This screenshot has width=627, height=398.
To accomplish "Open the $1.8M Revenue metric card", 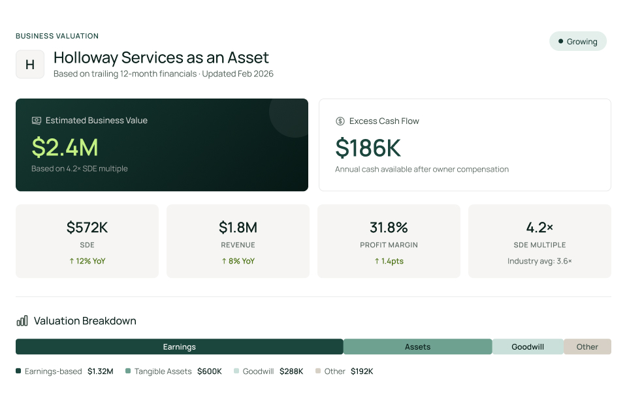I will (238, 241).
